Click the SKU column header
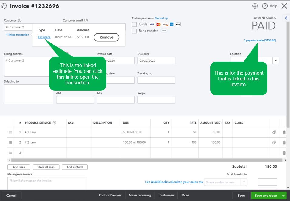This screenshot has height=201, width=290. click(x=71, y=123)
